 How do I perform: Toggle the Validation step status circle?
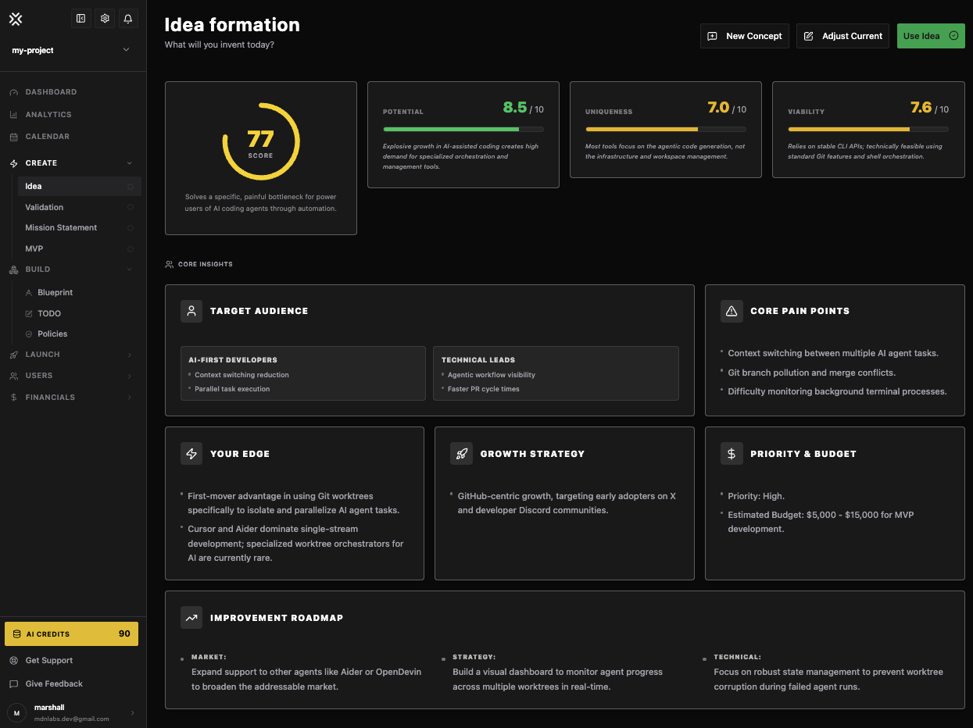[130, 208]
